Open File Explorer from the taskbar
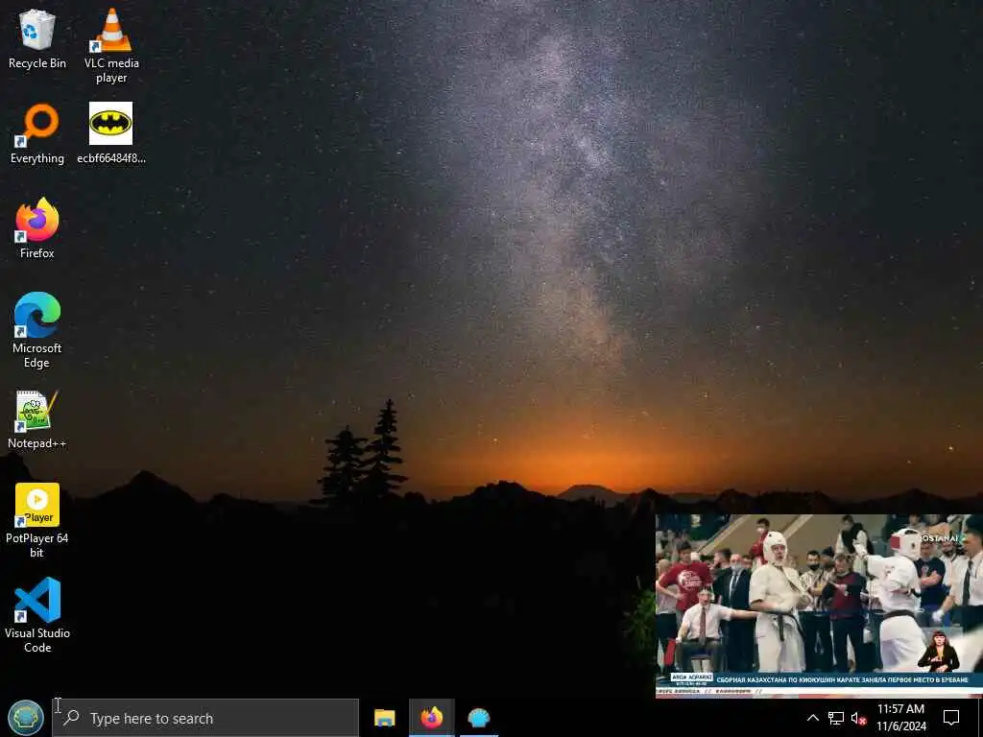This screenshot has width=983, height=737. tap(384, 718)
